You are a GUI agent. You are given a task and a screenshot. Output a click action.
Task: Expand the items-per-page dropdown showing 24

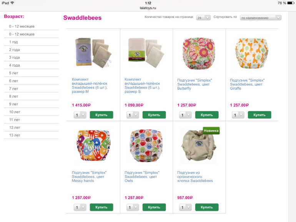pyautogui.click(x=203, y=18)
